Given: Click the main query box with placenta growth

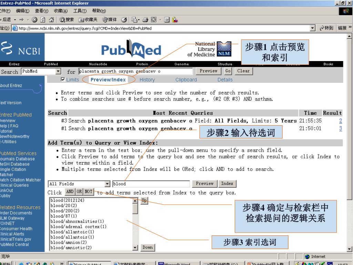Looking at the screenshot, I should click(x=135, y=71).
